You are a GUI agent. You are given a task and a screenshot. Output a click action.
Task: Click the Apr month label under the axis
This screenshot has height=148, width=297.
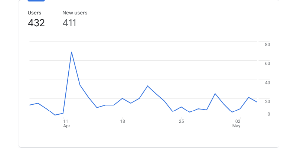tap(67, 126)
